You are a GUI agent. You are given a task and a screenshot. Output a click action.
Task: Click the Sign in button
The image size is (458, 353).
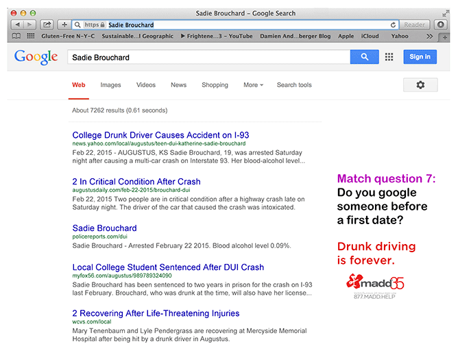coord(420,57)
